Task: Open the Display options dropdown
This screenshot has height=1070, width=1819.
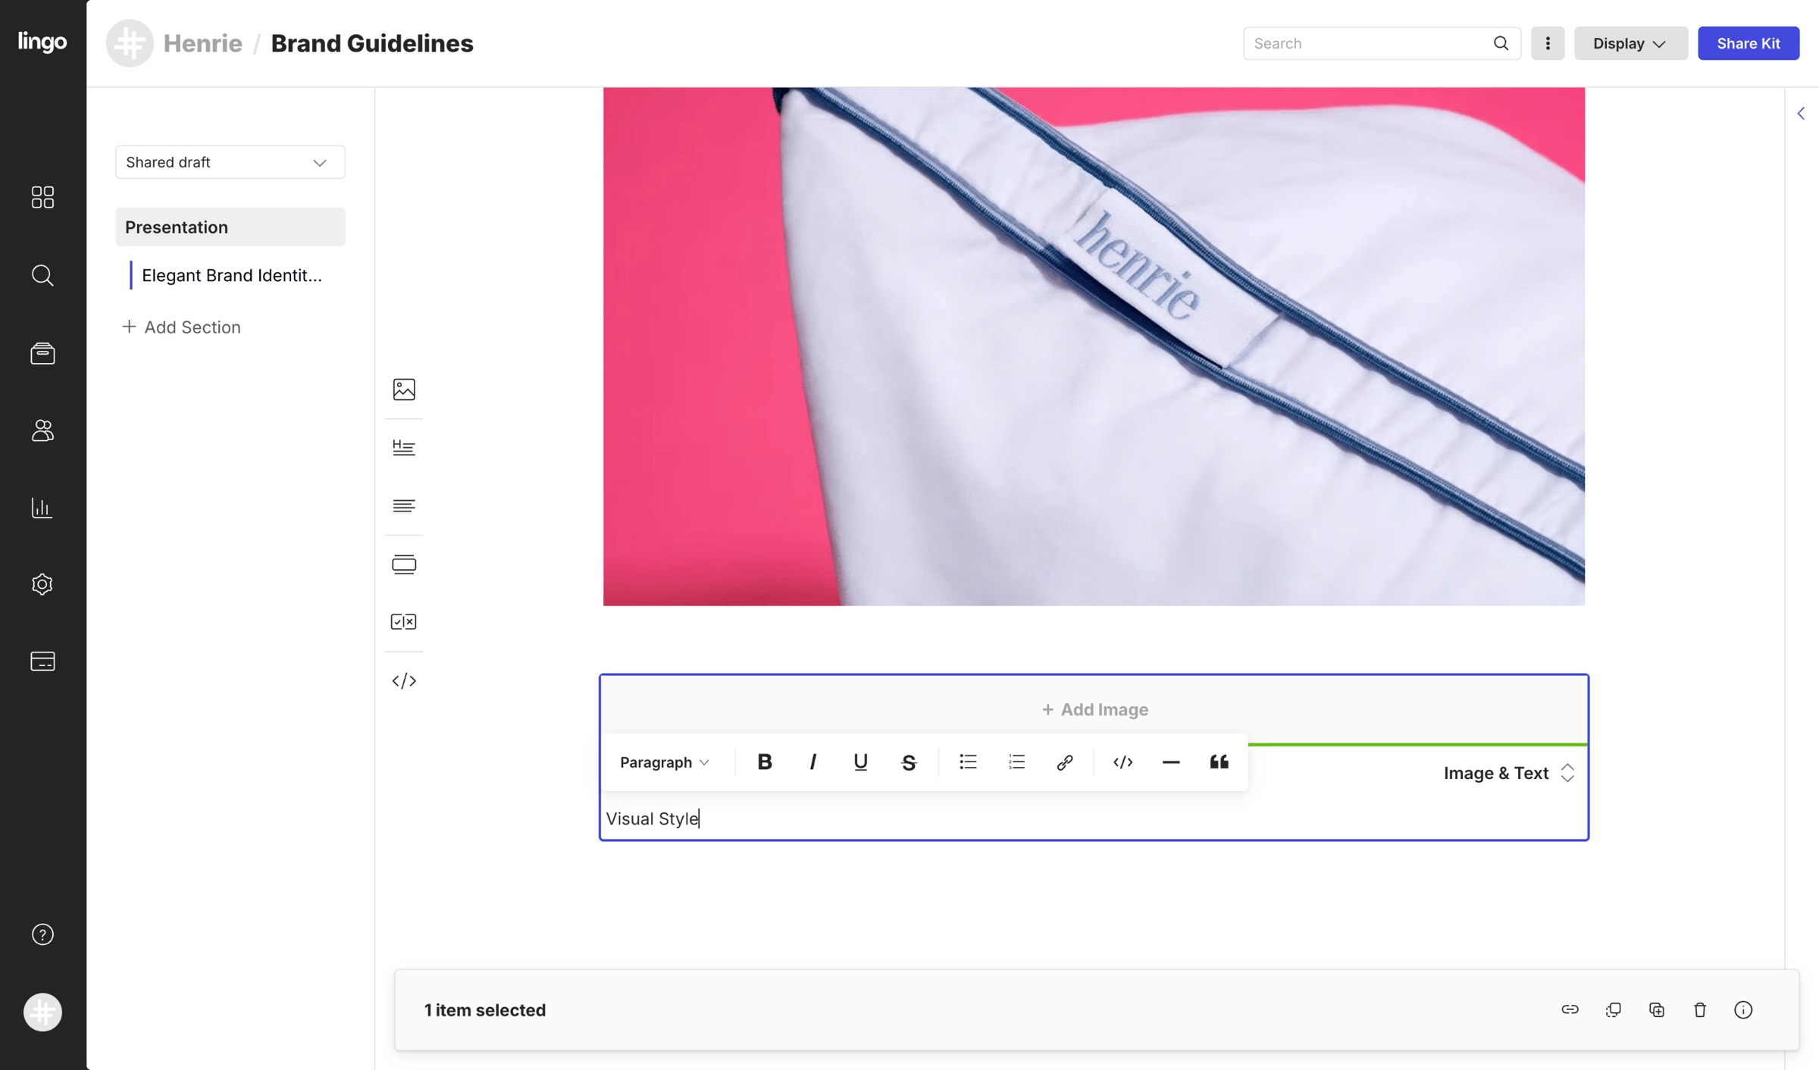Action: 1630,43
